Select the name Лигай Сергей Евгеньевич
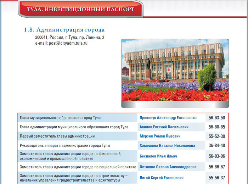 [162, 178]
